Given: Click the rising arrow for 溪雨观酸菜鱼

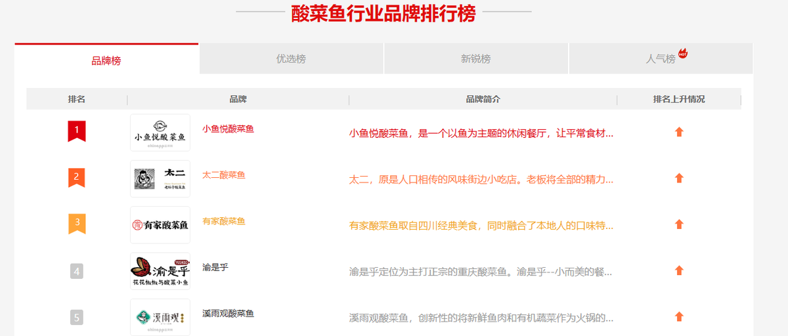Looking at the screenshot, I should coord(679,317).
